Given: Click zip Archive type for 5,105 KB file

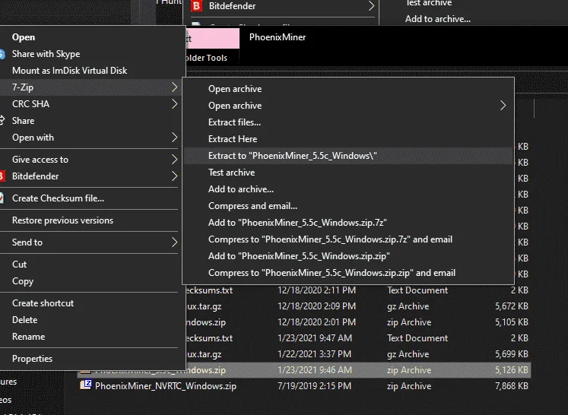Looking at the screenshot, I should tap(409, 322).
